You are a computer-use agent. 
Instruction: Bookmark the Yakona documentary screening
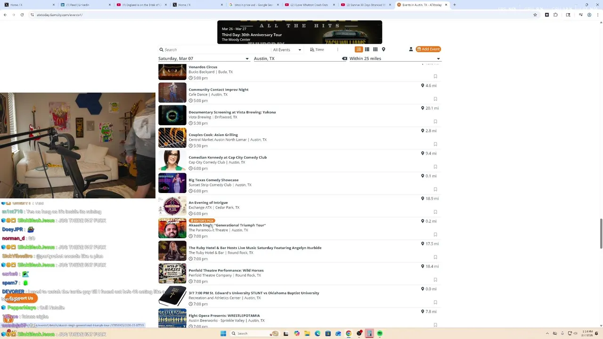point(435,121)
